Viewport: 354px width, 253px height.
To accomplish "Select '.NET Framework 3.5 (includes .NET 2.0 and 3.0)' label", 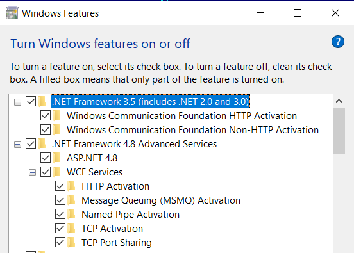I will click(x=150, y=101).
